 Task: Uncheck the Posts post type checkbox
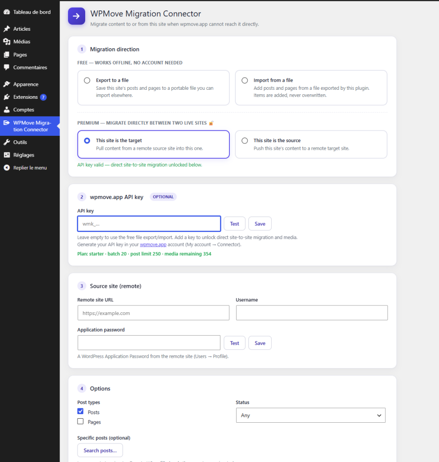tap(80, 411)
